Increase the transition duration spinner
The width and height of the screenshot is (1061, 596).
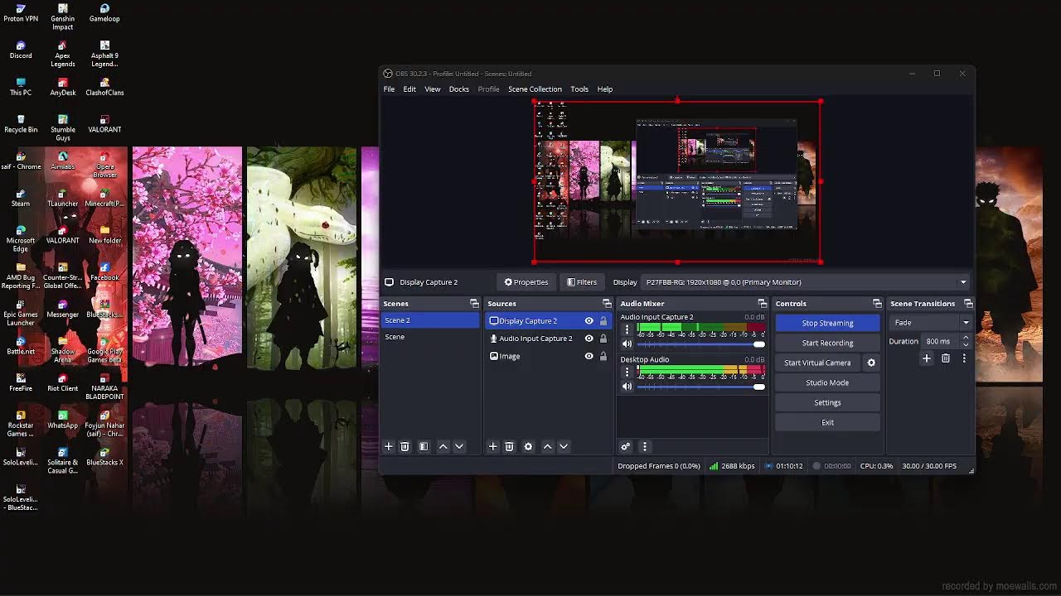coord(965,338)
